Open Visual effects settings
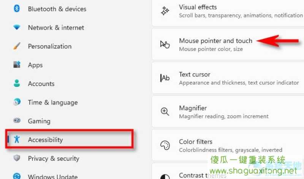The width and height of the screenshot is (304, 179). pyautogui.click(x=228, y=12)
